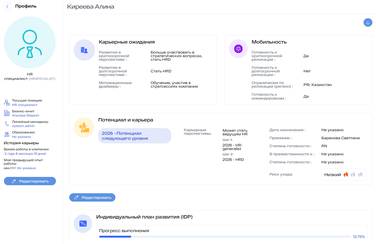Image resolution: width=376 pixels, height=244 pixels.
Task: Click the Карьерные ожидания building icon
Action: [x=84, y=50]
